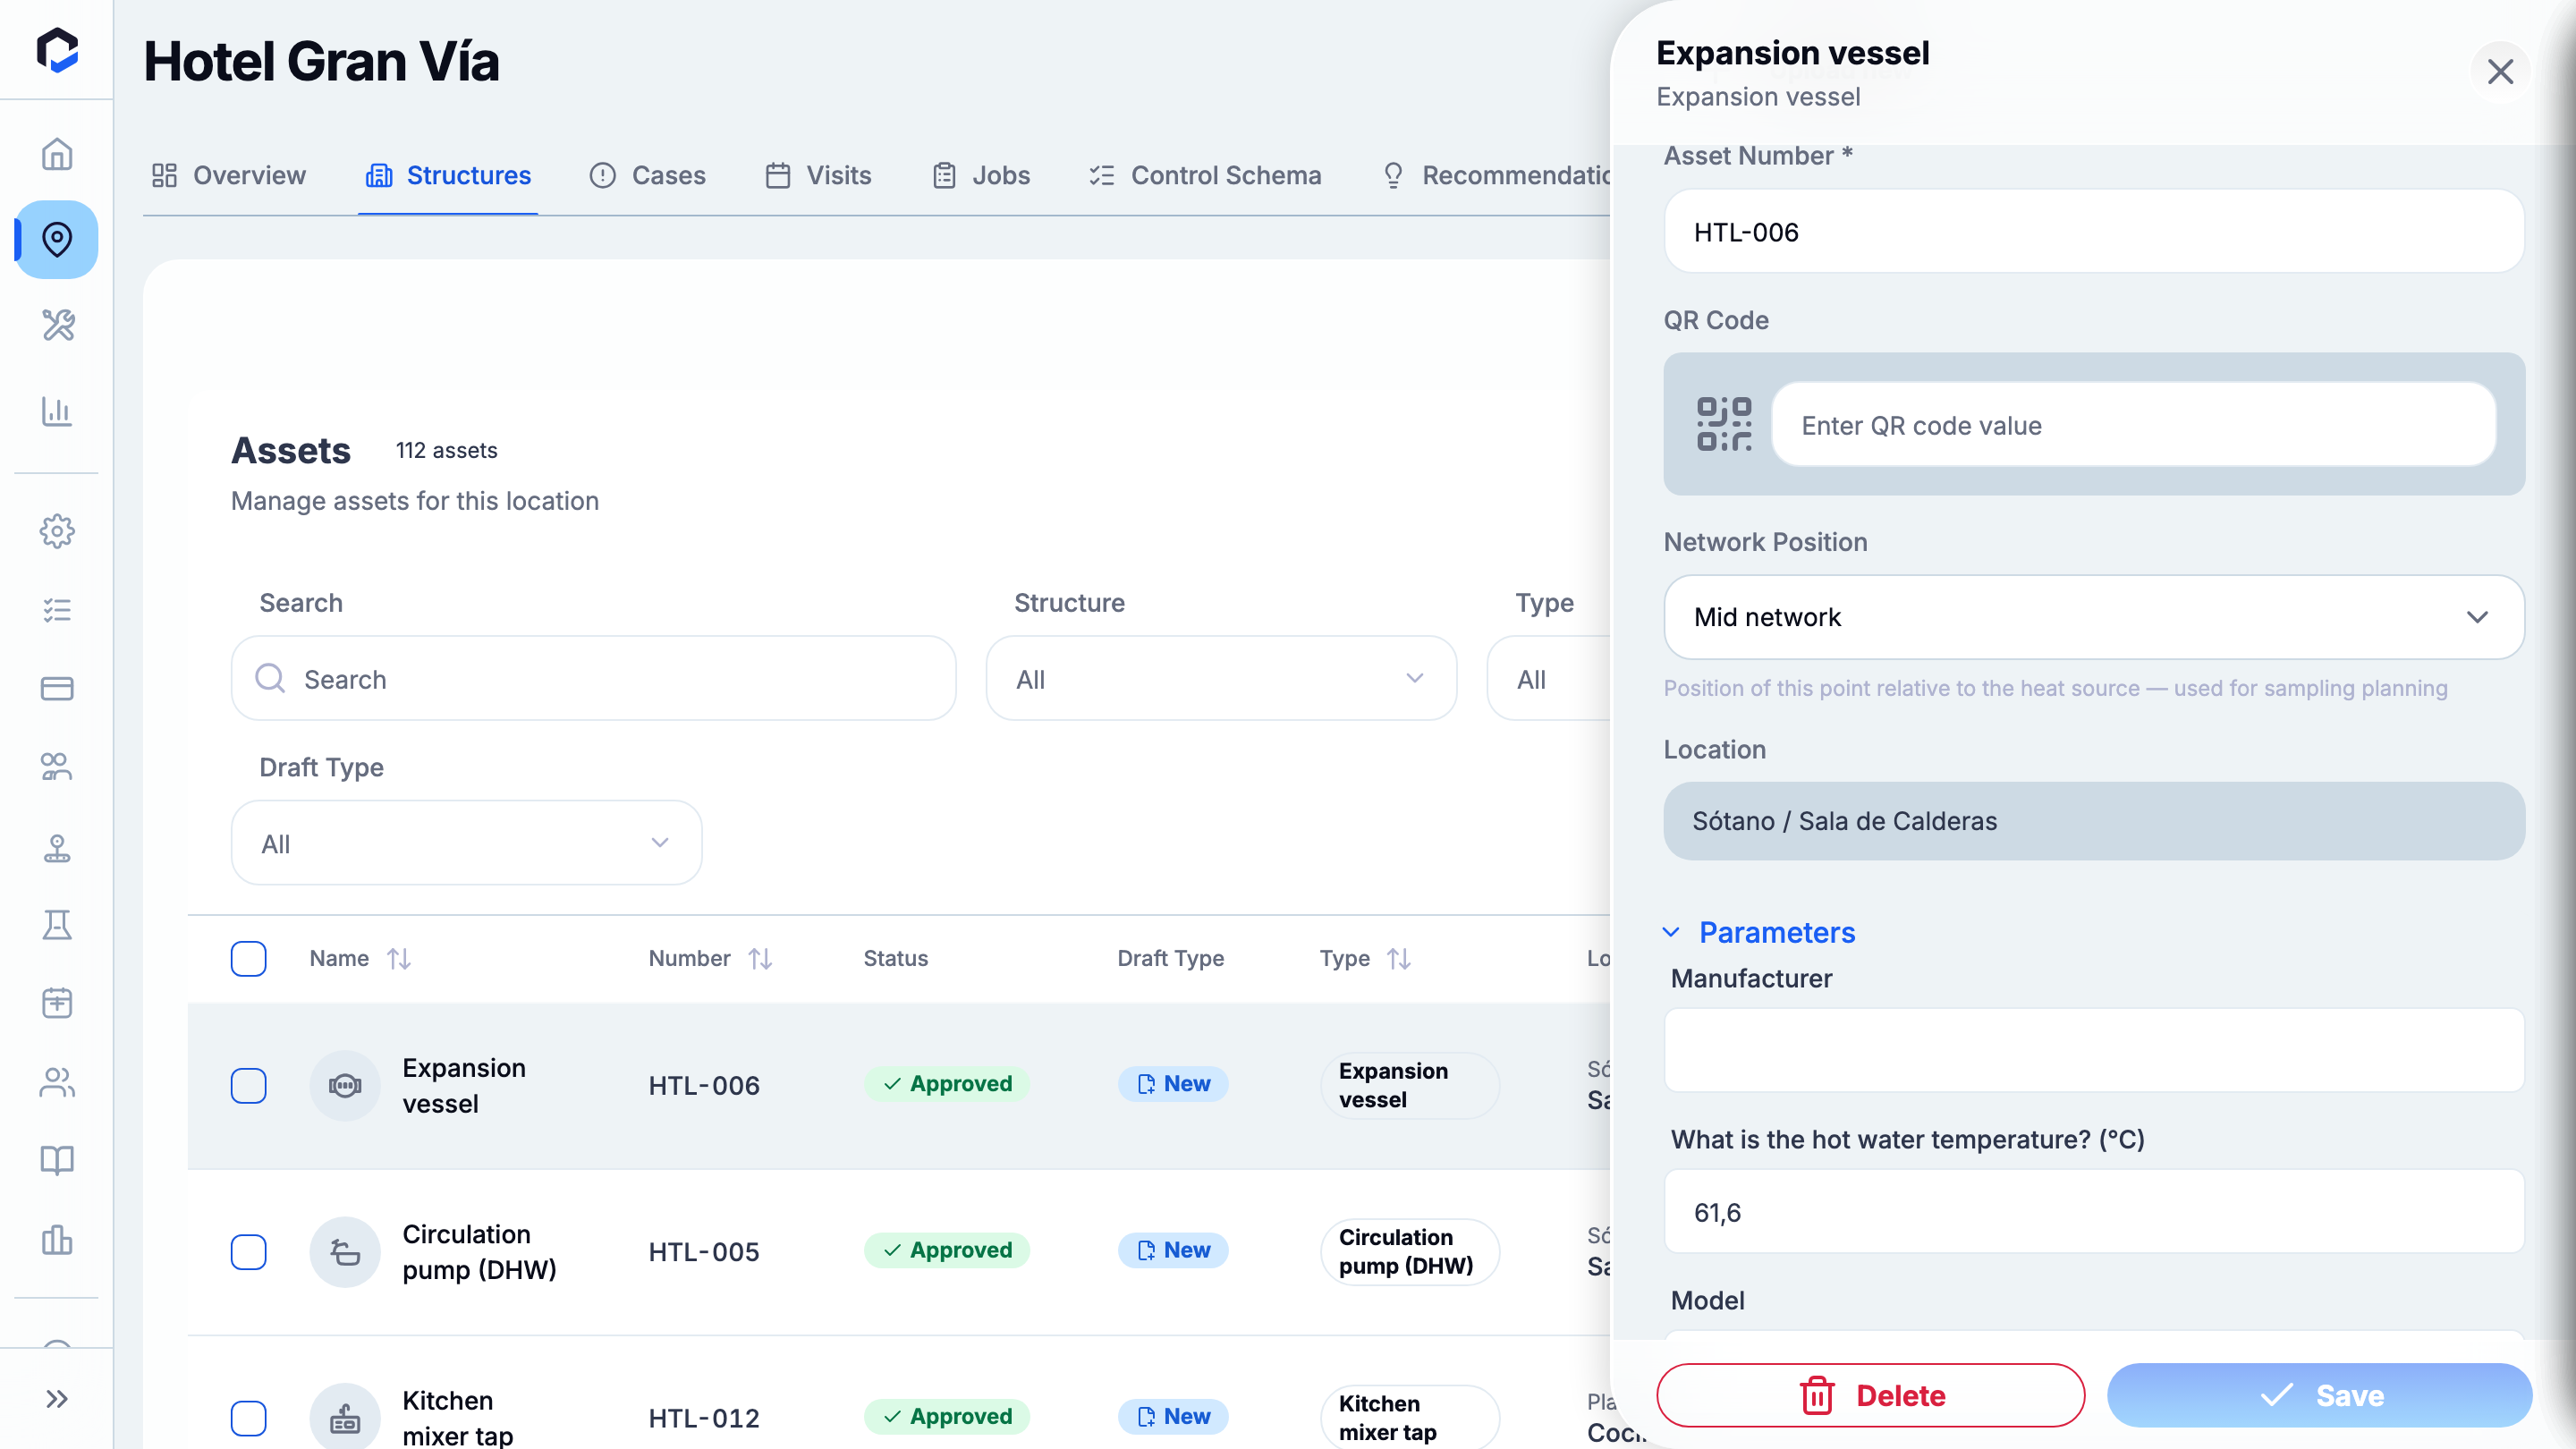Click the QR code scan icon
The width and height of the screenshot is (2576, 1449).
[x=1724, y=424]
